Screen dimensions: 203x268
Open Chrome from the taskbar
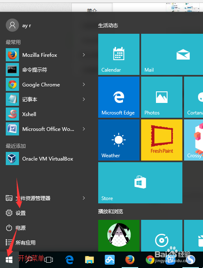pos(150,260)
